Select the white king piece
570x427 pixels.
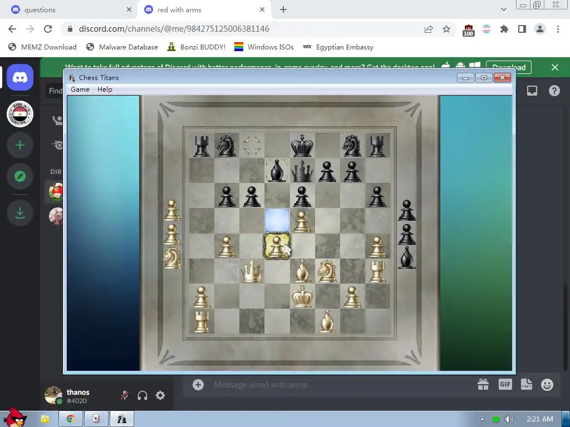(x=302, y=296)
